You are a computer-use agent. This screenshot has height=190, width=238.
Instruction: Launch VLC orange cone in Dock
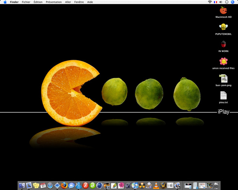[x=156, y=185]
